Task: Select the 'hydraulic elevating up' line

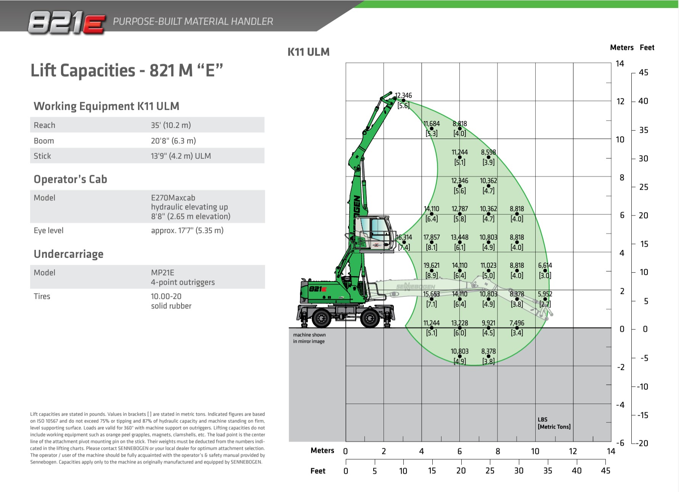Action: (189, 207)
